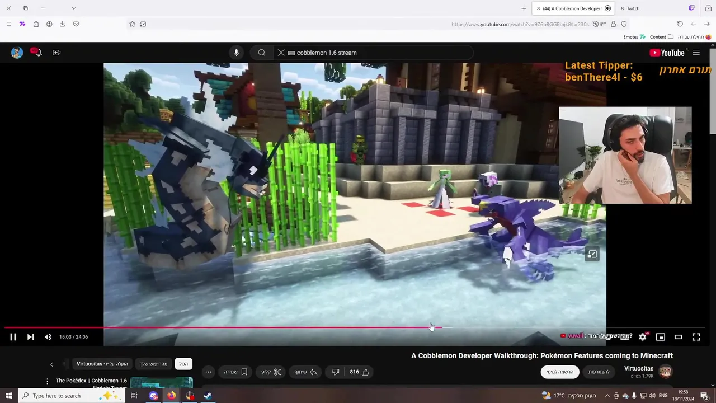Open YouTube voice search microphone
Viewport: 716px width, 403px height.
pos(236,53)
